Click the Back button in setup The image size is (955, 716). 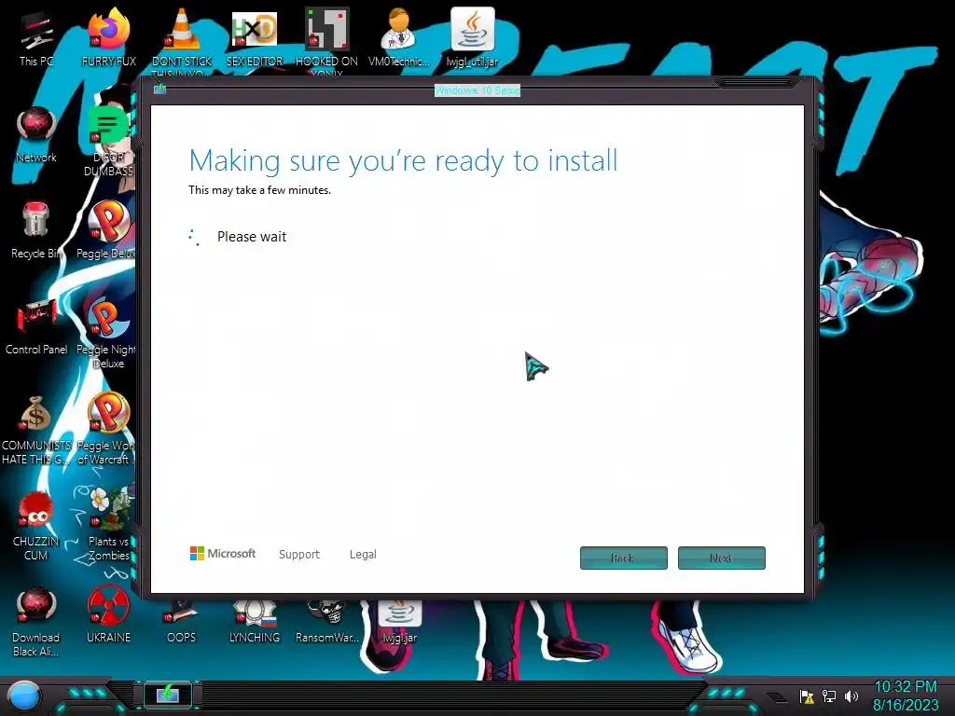[x=624, y=558]
